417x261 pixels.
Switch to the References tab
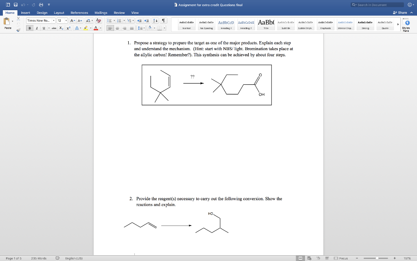79,13
